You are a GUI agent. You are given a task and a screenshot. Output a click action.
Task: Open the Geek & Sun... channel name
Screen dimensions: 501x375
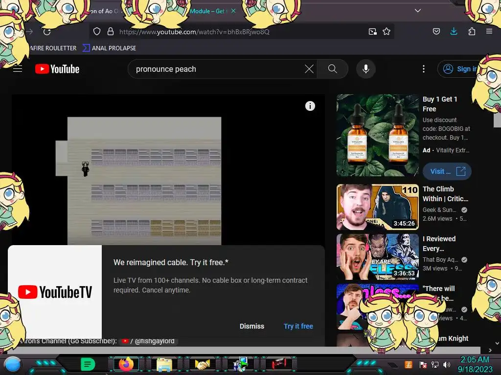[x=439, y=210]
